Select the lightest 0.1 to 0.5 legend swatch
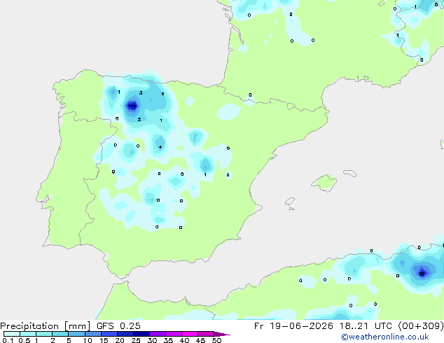Viewport: 444px width, 343px height. coord(12,334)
